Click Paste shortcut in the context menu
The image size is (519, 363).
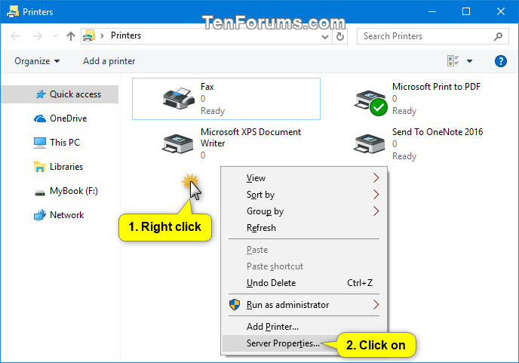304,266
